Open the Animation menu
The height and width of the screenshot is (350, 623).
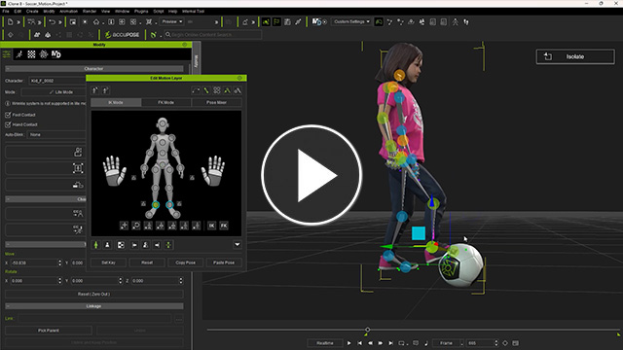click(68, 11)
